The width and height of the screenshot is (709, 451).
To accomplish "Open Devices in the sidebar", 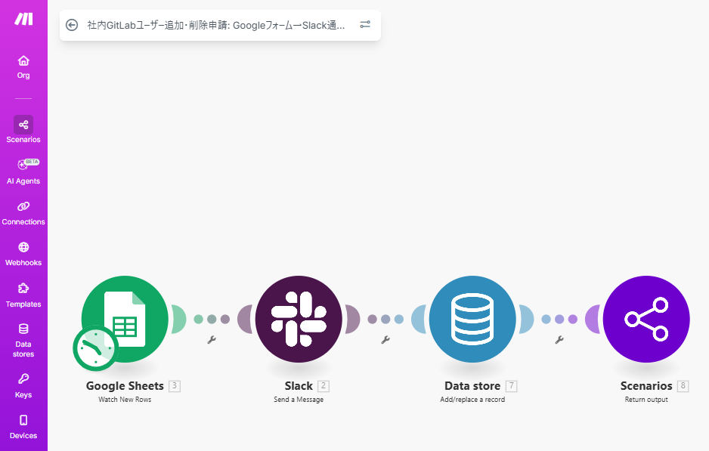I will pyautogui.click(x=23, y=426).
